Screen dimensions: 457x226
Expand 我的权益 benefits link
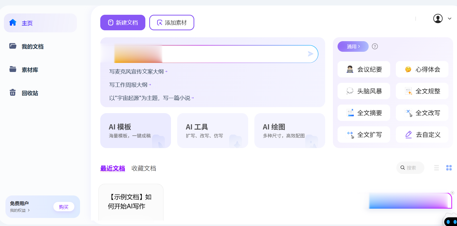pos(20,210)
